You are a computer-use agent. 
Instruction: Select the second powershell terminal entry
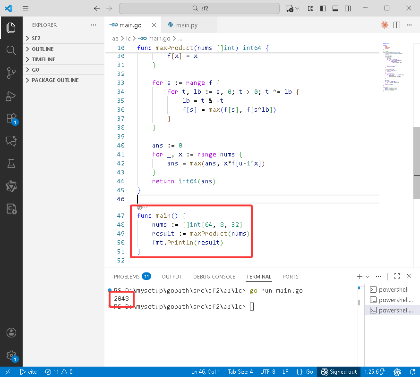click(x=392, y=300)
